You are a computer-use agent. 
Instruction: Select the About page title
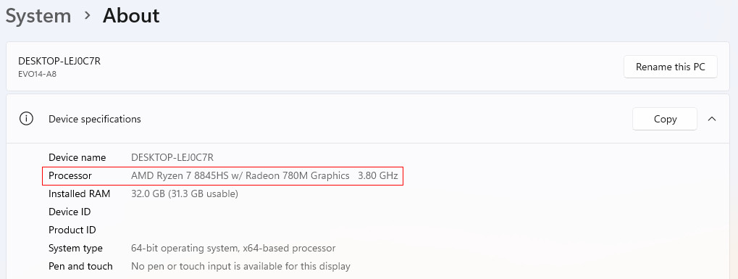click(x=131, y=15)
